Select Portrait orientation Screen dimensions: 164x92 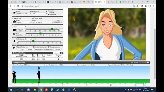click(x=48, y=13)
